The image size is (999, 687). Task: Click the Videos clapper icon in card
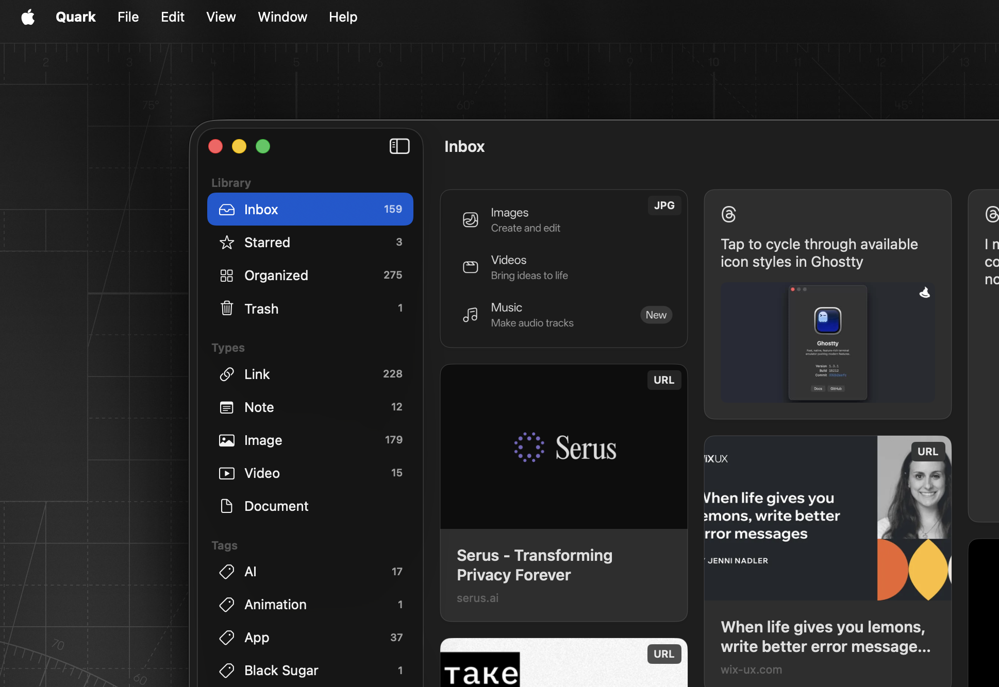pos(470,267)
